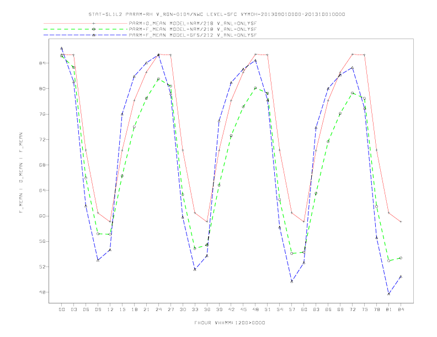
Task: Click x-axis forecast hour label 00
Action: [62, 309]
